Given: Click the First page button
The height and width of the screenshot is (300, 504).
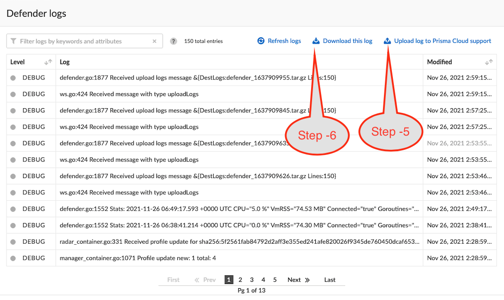Looking at the screenshot, I should pos(173,280).
